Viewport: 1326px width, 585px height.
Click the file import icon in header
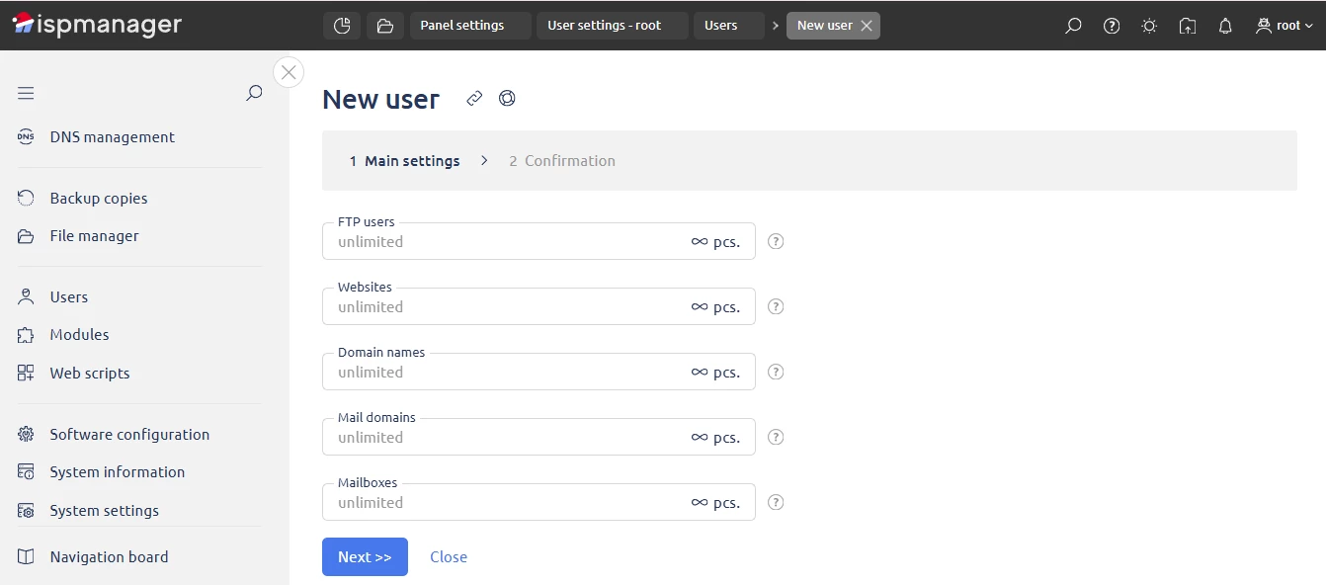point(1187,26)
